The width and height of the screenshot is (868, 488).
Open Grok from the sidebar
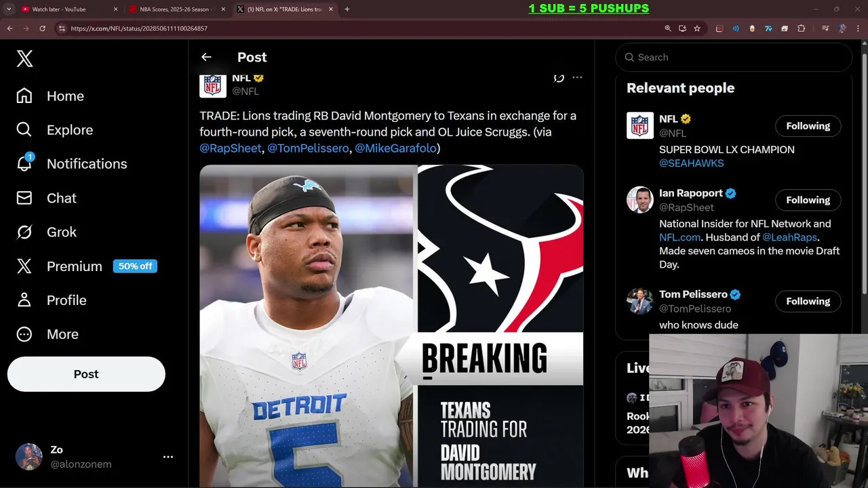pos(47,232)
